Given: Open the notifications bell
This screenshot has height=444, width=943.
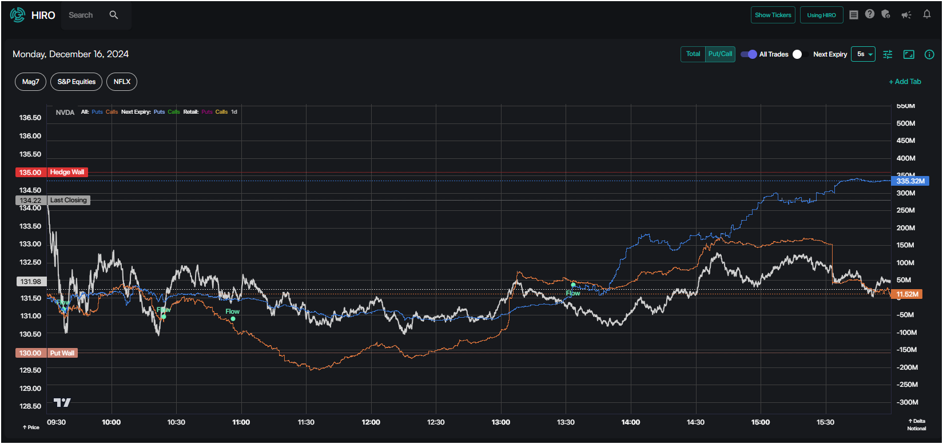Looking at the screenshot, I should (x=927, y=14).
